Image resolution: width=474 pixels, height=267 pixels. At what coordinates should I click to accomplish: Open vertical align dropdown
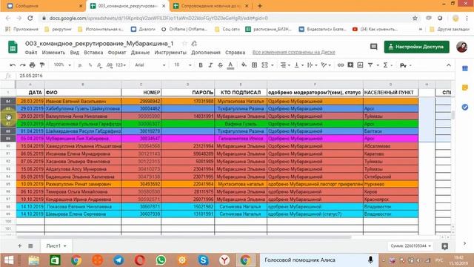[x=298, y=65]
